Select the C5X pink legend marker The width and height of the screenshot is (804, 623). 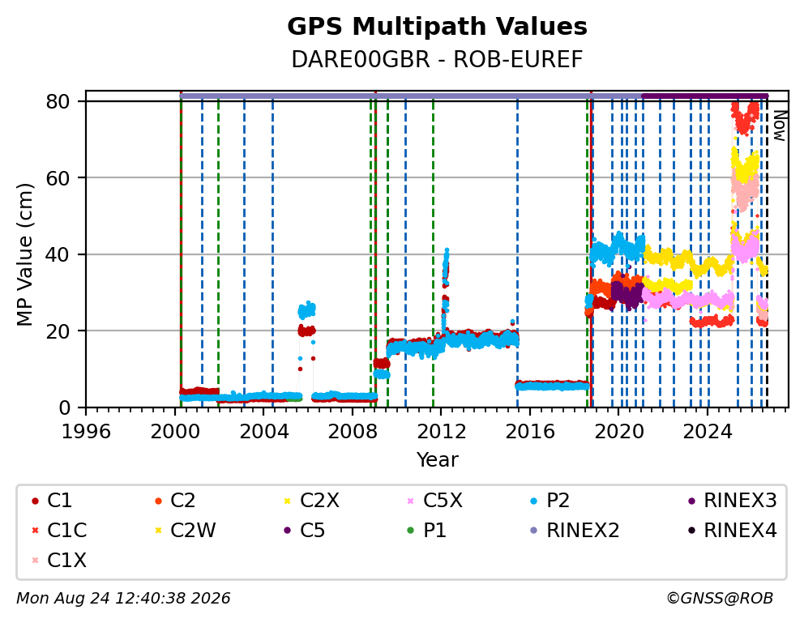pos(410,501)
